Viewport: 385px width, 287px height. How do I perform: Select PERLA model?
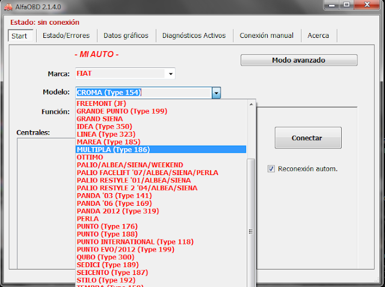(x=161, y=219)
